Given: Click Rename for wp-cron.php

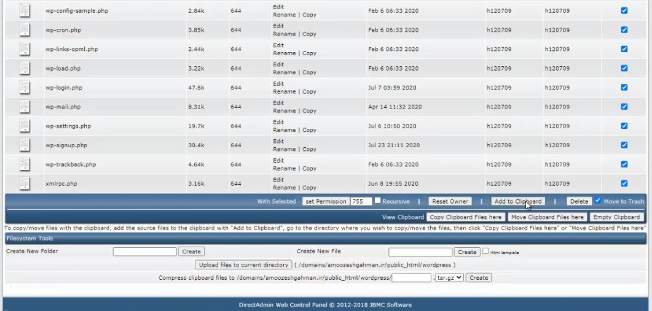Looking at the screenshot, I should click(285, 34).
